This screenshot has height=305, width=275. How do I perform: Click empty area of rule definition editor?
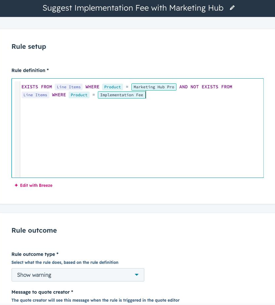click(142, 138)
